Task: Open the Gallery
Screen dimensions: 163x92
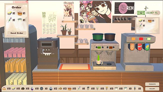Action: pos(152,89)
